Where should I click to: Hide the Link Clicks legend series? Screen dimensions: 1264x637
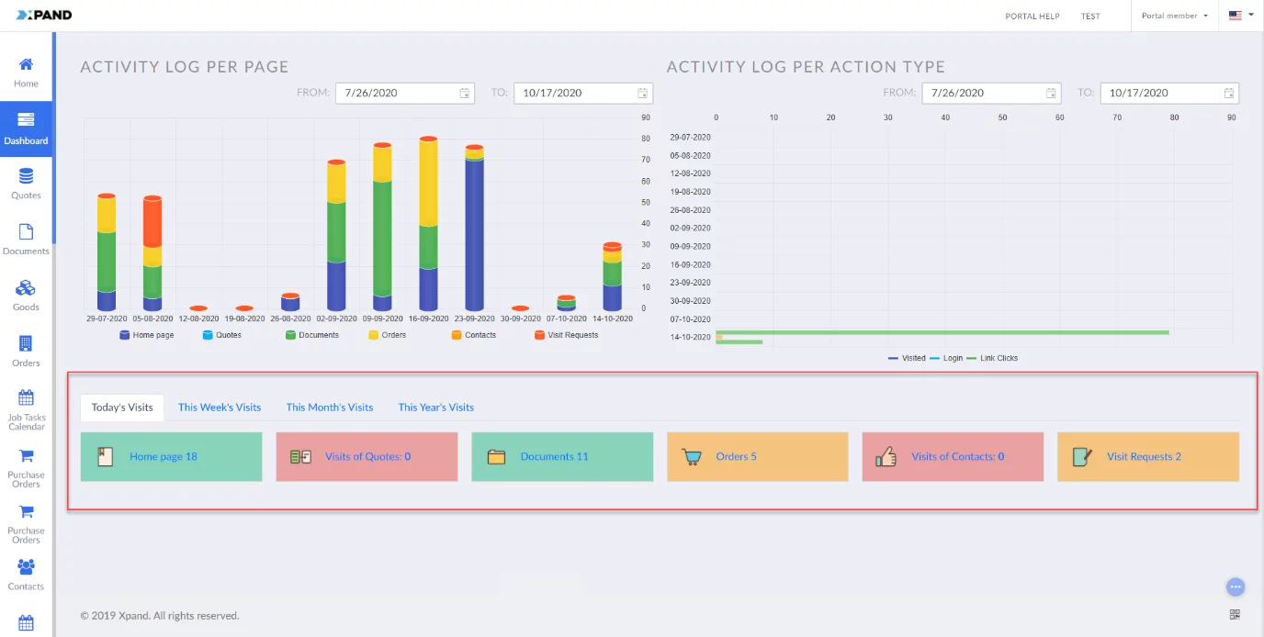pos(993,358)
